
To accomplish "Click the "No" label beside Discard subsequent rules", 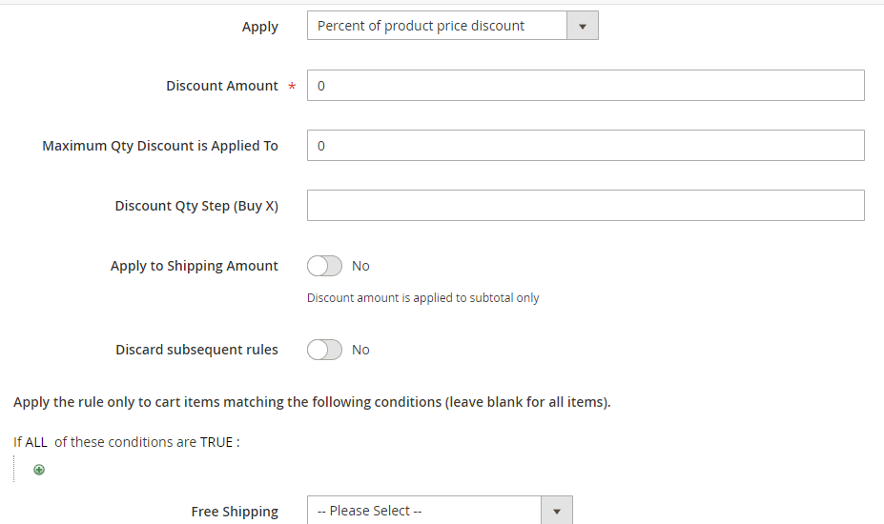I will point(360,350).
